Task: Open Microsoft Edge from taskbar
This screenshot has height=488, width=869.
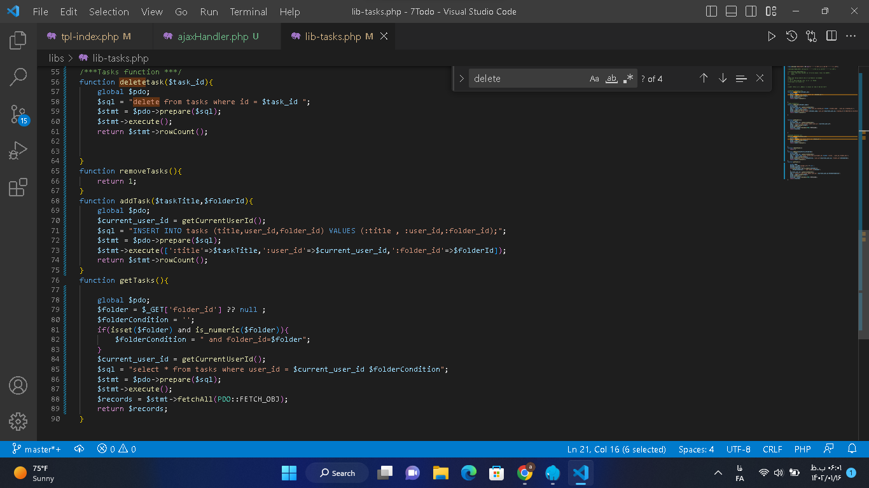Action: click(469, 473)
